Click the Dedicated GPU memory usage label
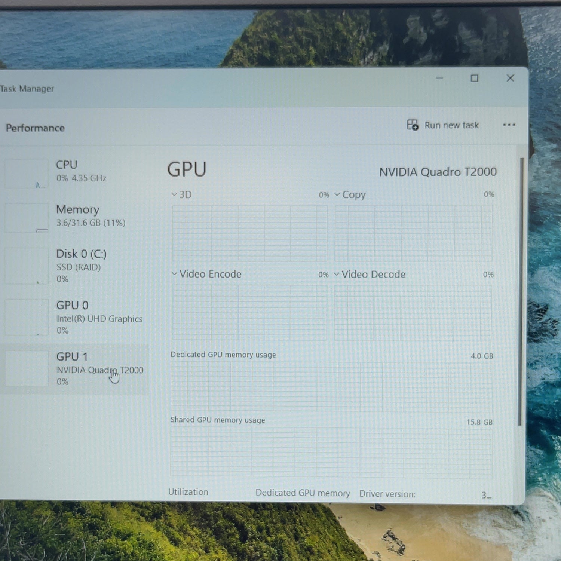This screenshot has height=561, width=561. click(223, 355)
